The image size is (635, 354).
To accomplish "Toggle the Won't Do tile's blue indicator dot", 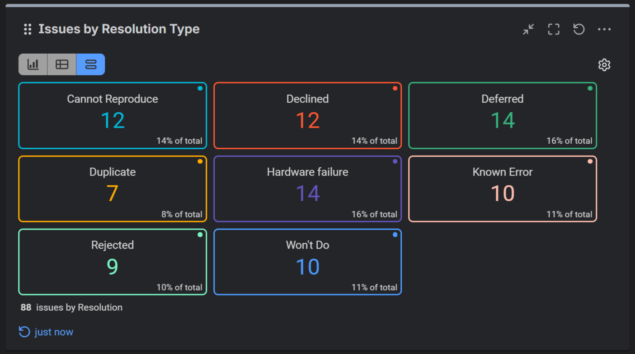I will point(395,234).
